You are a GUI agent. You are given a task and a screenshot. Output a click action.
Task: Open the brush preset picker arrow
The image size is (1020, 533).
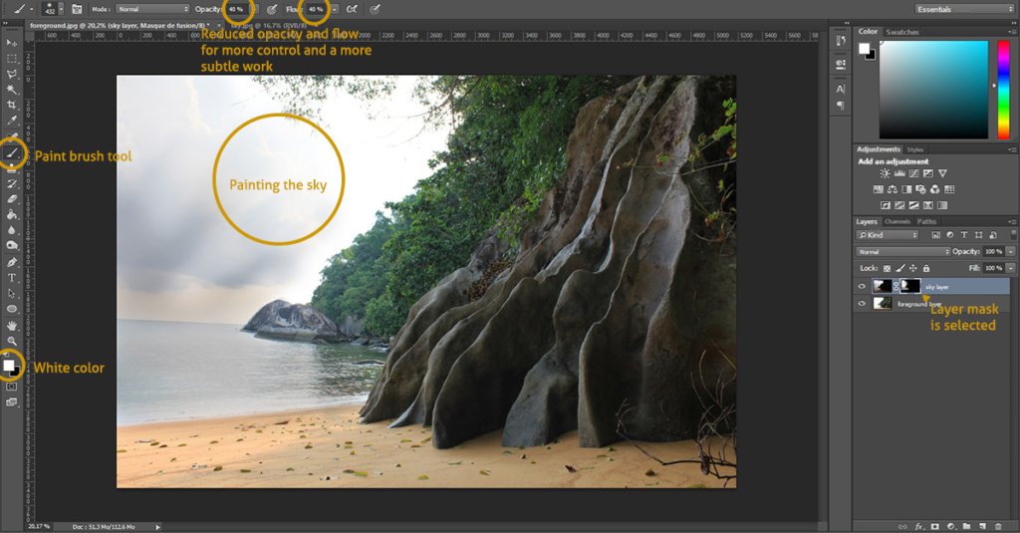click(x=61, y=10)
